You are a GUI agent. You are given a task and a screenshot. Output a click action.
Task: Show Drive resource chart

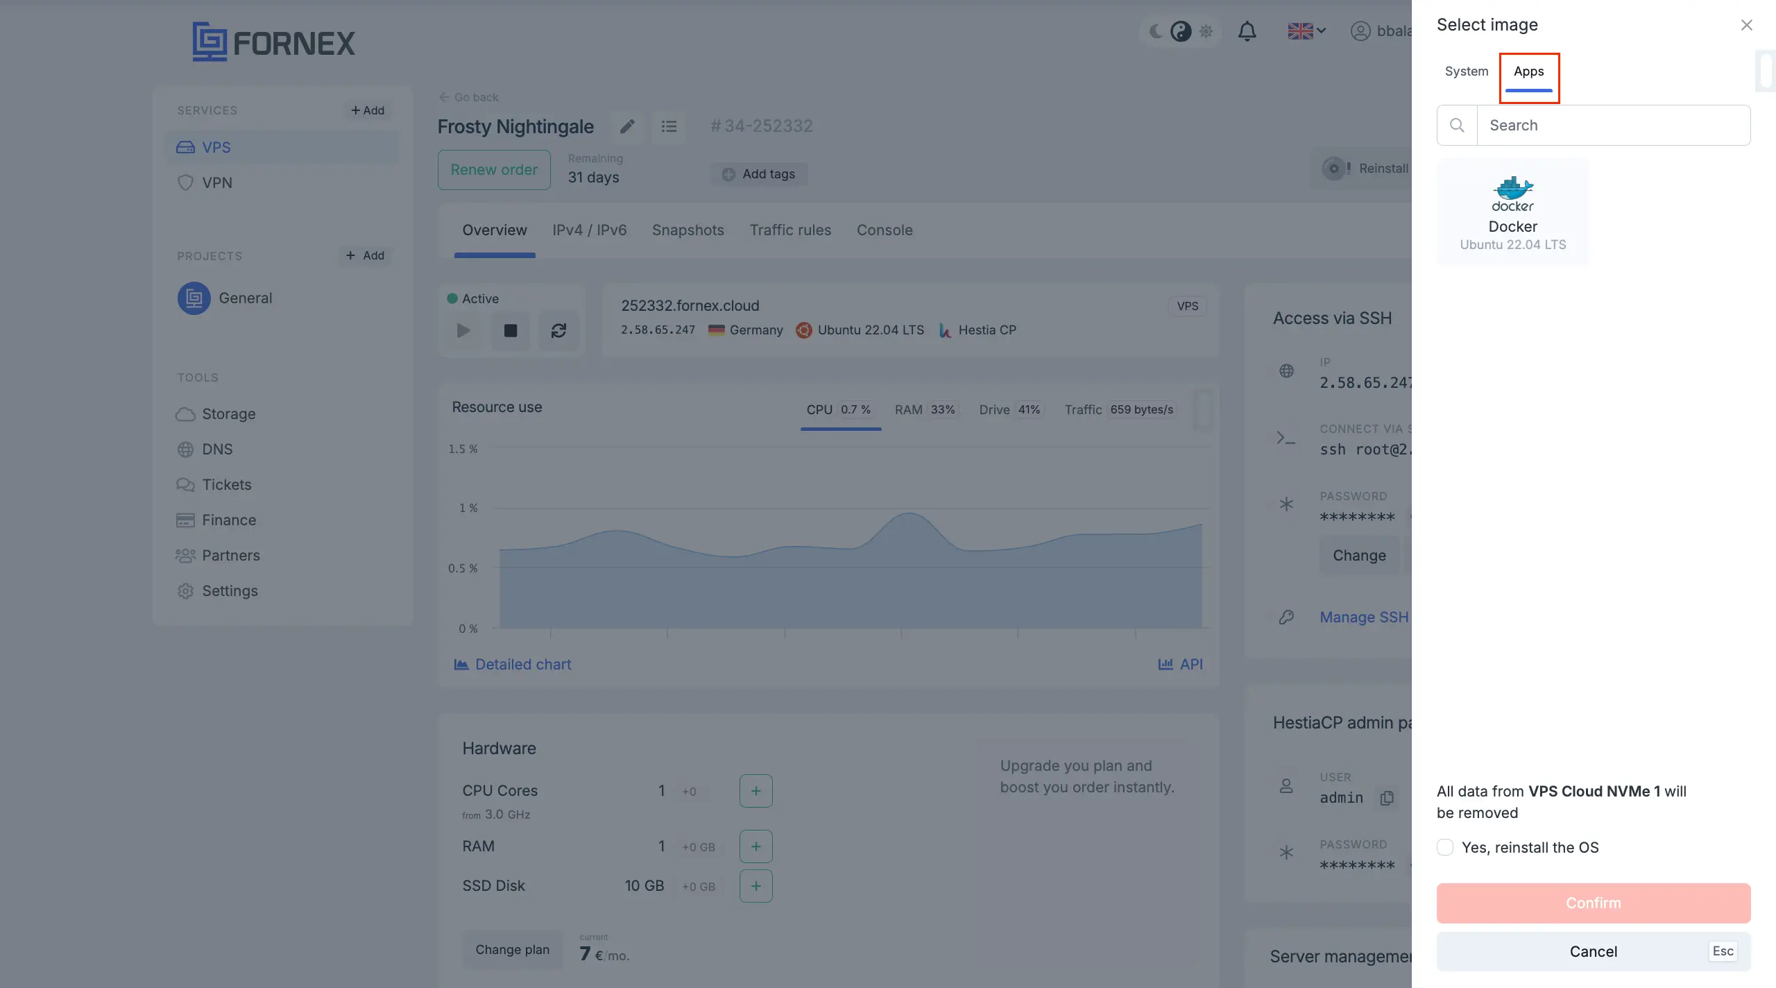tap(1010, 410)
